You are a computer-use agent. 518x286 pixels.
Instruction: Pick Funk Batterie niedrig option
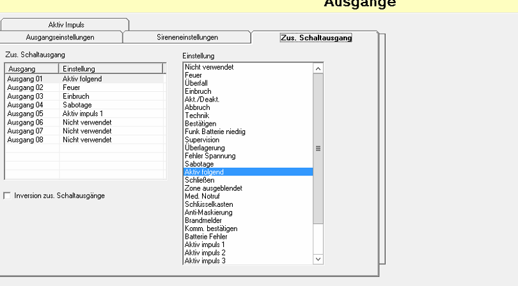coord(215,132)
